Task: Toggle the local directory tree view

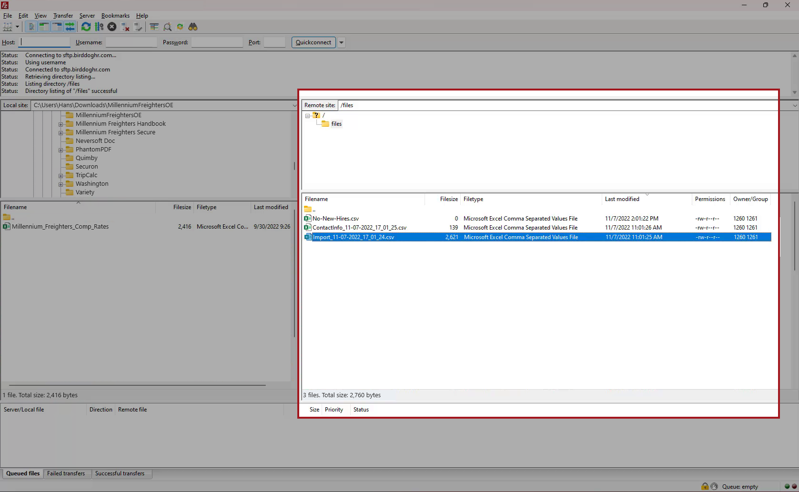Action: pyautogui.click(x=44, y=27)
